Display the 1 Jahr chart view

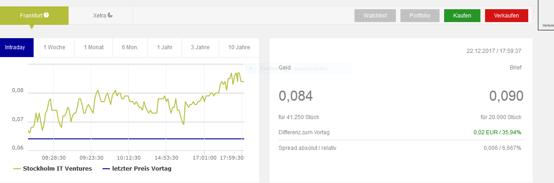point(165,47)
